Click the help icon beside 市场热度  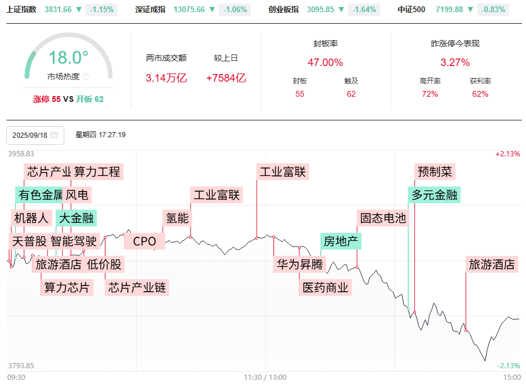[x=86, y=76]
